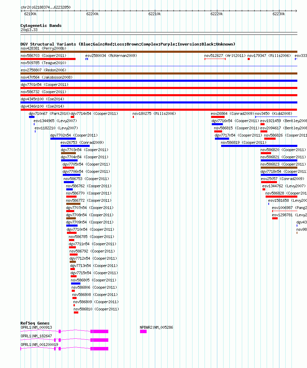Select the nsv586753 (Cooper2011) variant label

[86, 179]
